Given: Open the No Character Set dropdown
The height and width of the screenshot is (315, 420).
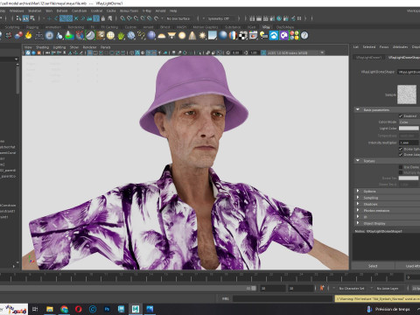Looking at the screenshot, I should (352, 288).
